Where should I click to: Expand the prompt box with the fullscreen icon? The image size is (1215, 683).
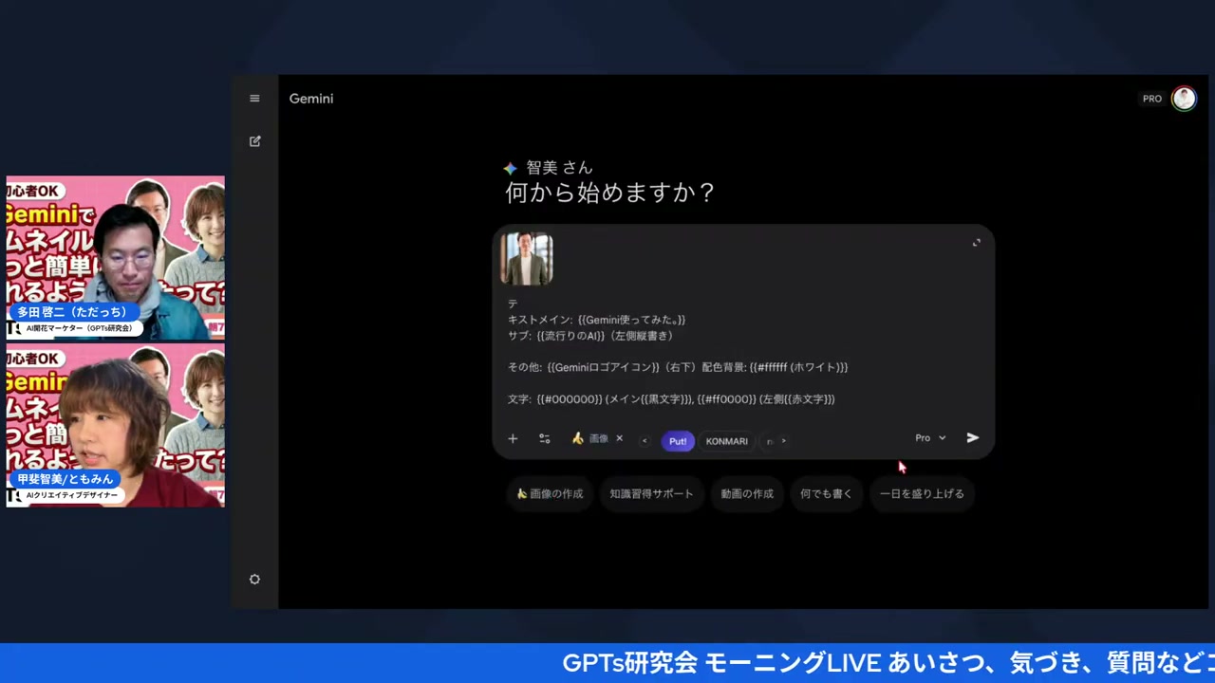coord(976,242)
